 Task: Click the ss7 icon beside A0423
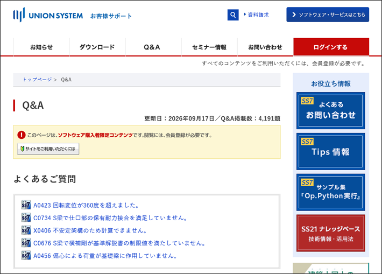click(x=26, y=205)
